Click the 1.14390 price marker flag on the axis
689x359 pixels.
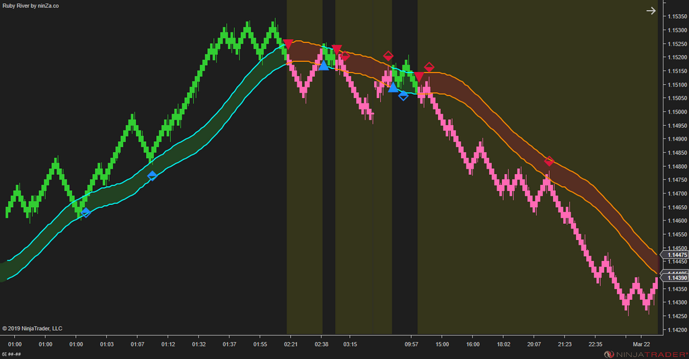click(675, 278)
